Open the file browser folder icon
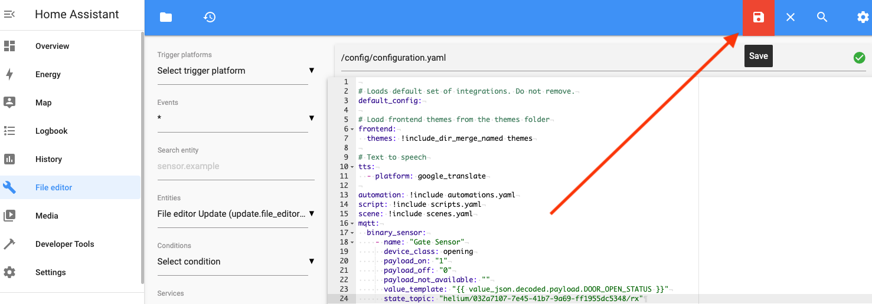This screenshot has height=304, width=872. 166,18
